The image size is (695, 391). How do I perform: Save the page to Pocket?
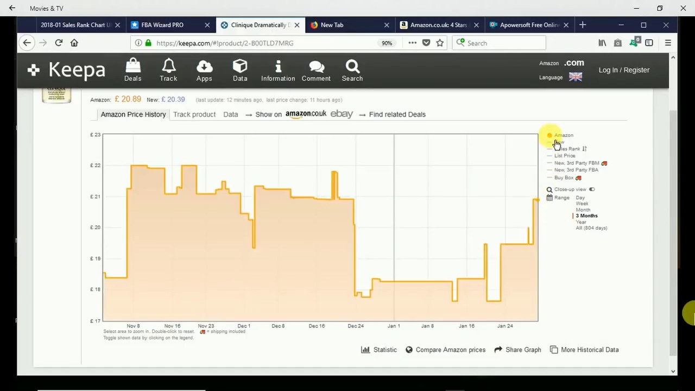426,43
